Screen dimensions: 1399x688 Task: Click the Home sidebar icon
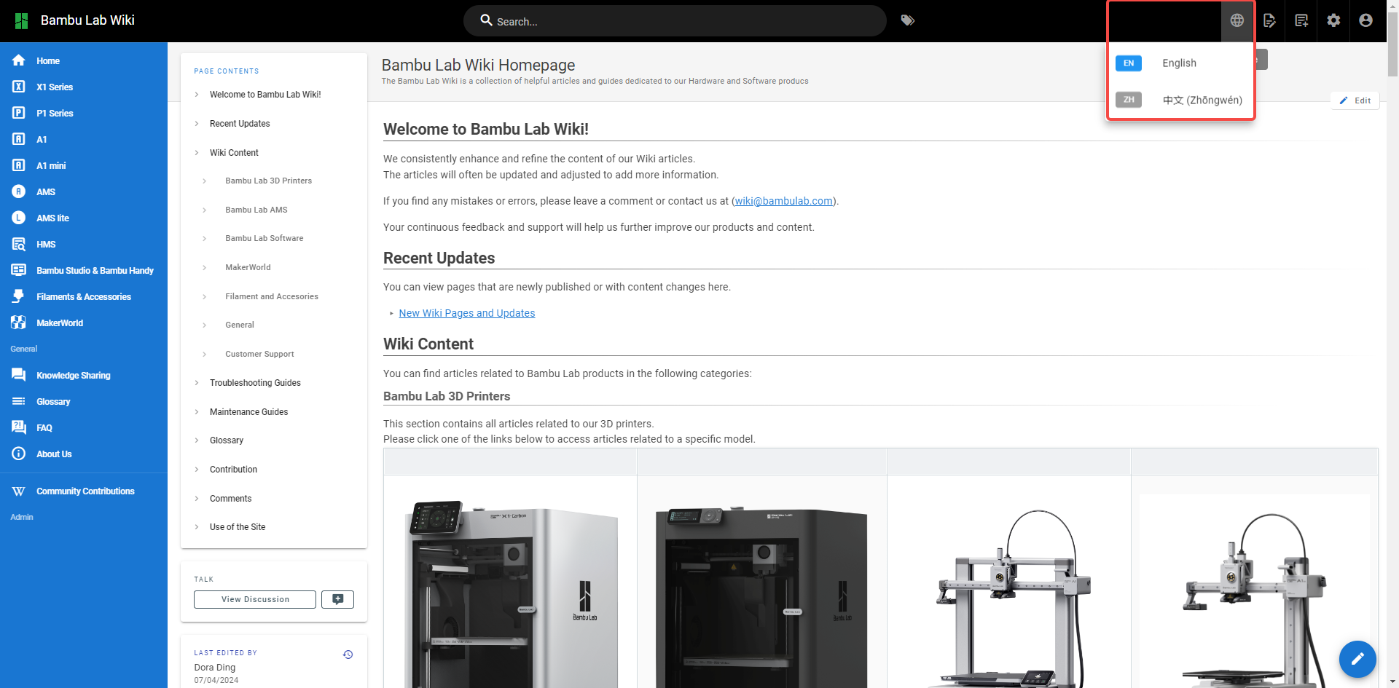(x=19, y=60)
